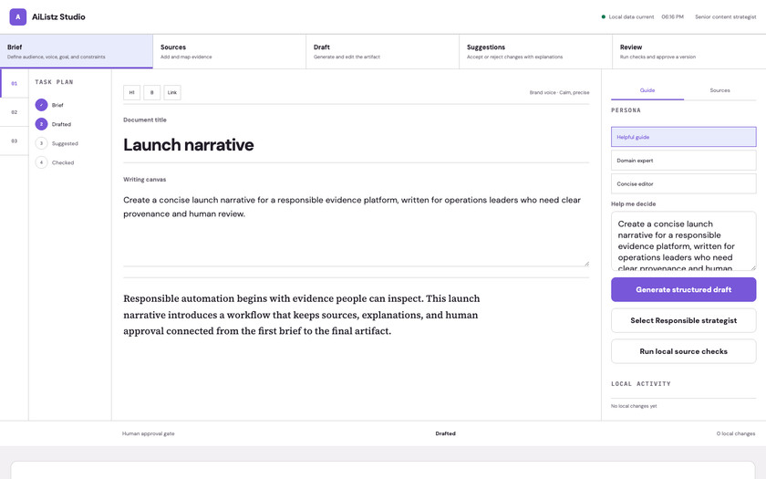The image size is (766, 479).
Task: Select the Concise editor persona
Action: tap(683, 183)
